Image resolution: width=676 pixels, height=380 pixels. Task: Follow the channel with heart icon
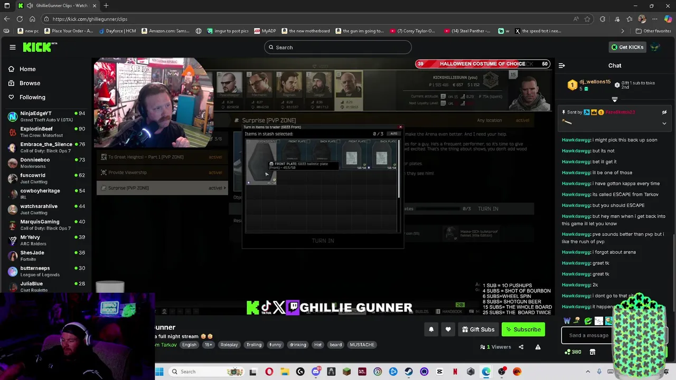tap(448, 329)
